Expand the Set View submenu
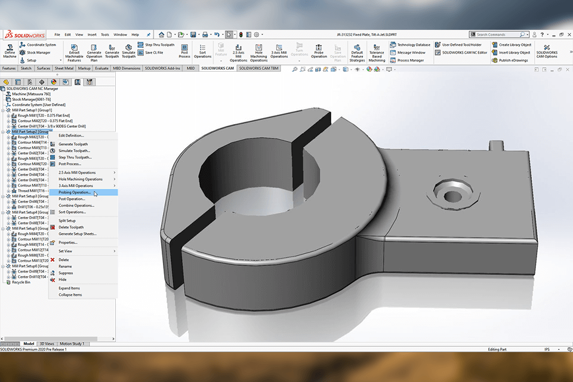The image size is (573, 382). click(x=66, y=251)
